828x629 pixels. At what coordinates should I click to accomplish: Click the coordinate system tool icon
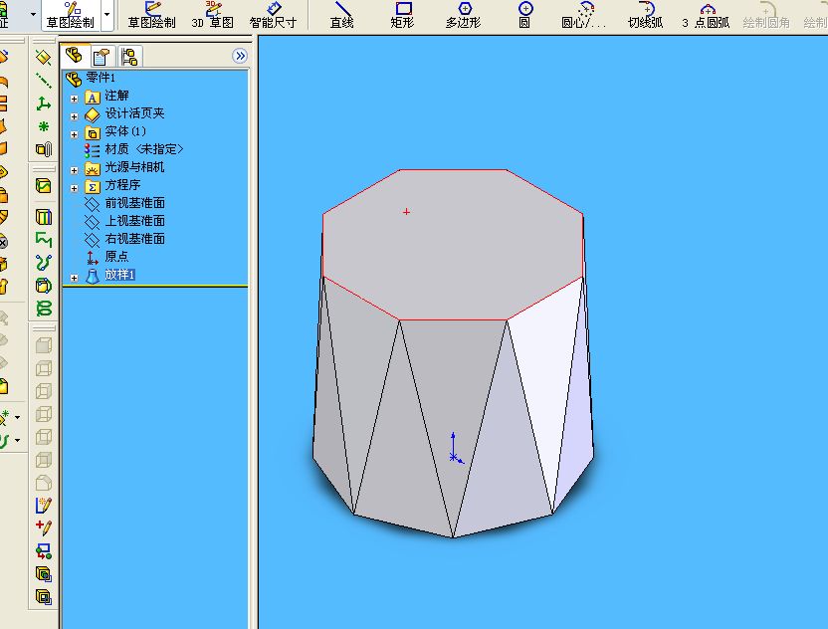coord(44,104)
